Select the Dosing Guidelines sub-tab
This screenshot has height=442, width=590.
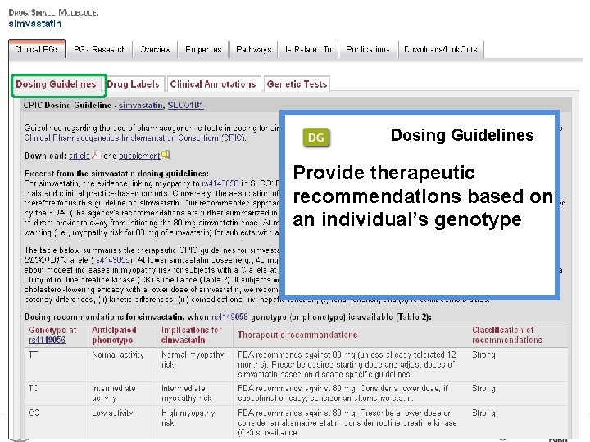56,84
